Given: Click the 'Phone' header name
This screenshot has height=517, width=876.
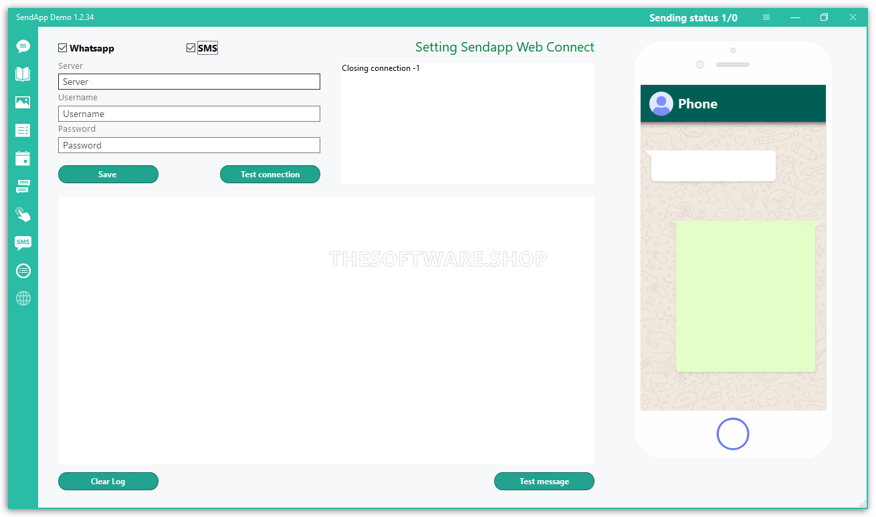Looking at the screenshot, I should (697, 104).
